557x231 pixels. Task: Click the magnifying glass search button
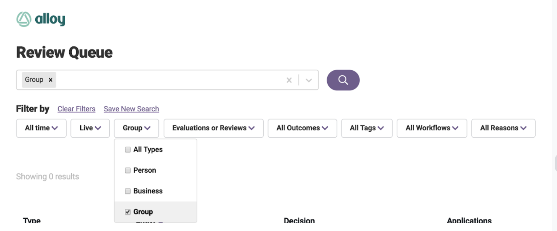coord(343,80)
